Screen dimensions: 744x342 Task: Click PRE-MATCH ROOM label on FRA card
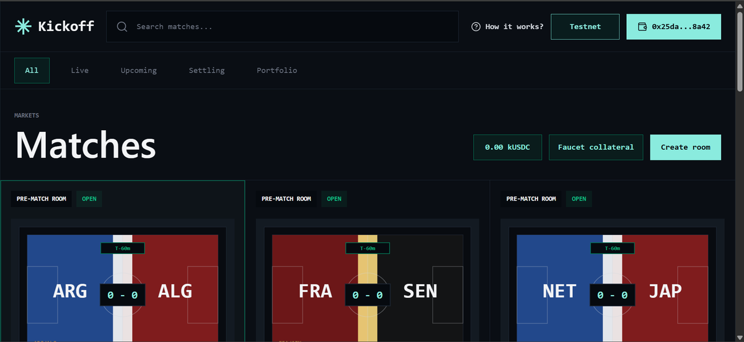286,199
